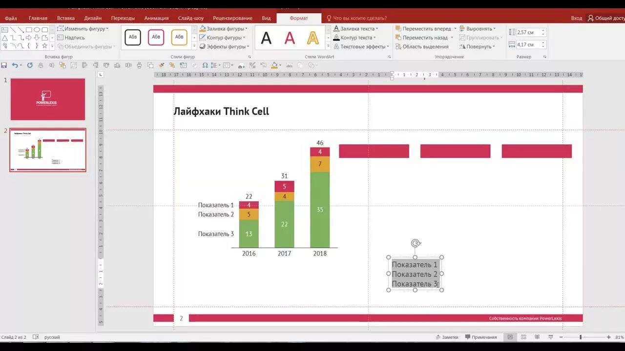Select the right arrow shape in gallery
Screen dimensions: 625x351
(28, 38)
